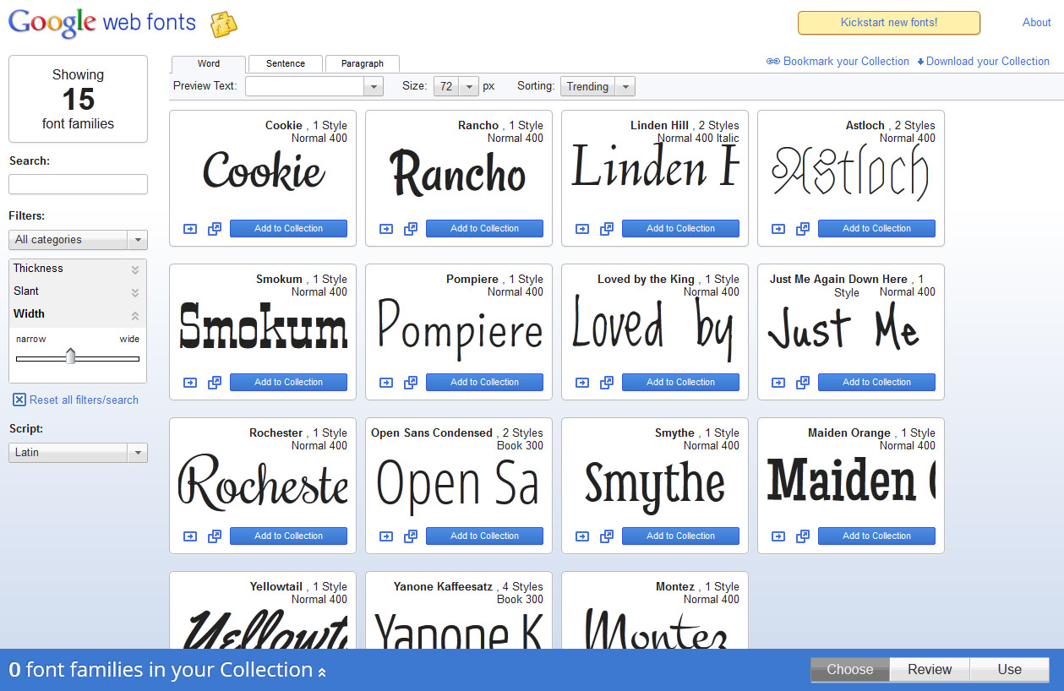Click the Pompiere font preview
Screen dimensions: 1064x691
click(459, 328)
